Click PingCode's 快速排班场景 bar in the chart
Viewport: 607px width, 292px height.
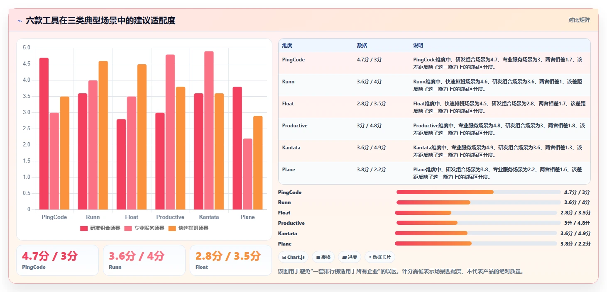pos(64,153)
